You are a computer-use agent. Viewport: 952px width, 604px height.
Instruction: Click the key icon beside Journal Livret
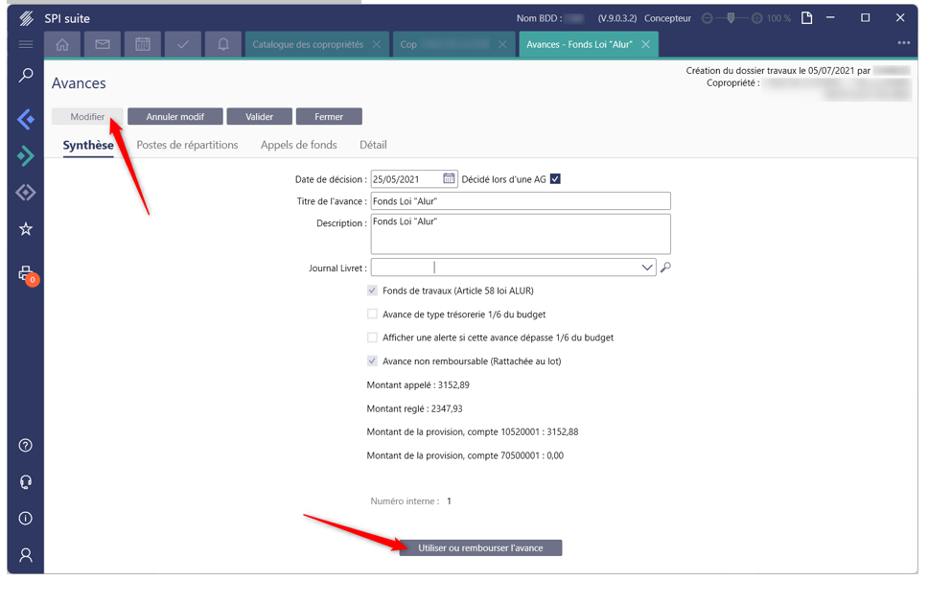(666, 267)
